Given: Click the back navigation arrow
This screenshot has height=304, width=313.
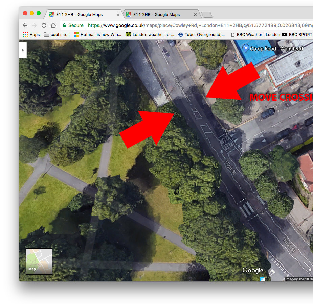Looking at the screenshot, I should tap(25, 25).
